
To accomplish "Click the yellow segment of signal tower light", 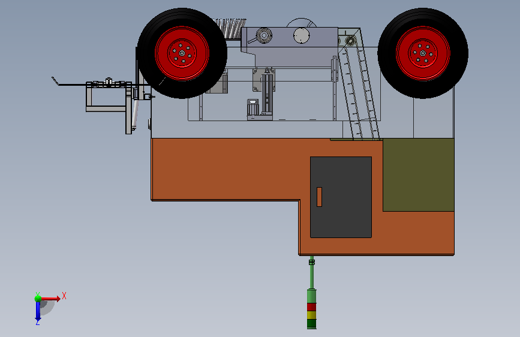I will tap(311, 315).
